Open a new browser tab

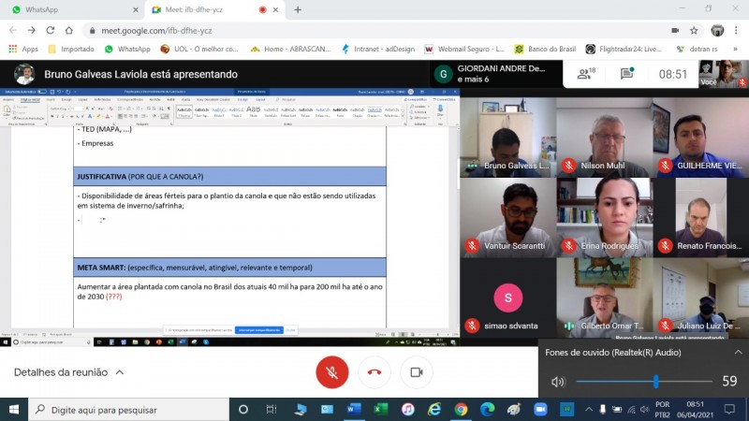pos(298,9)
